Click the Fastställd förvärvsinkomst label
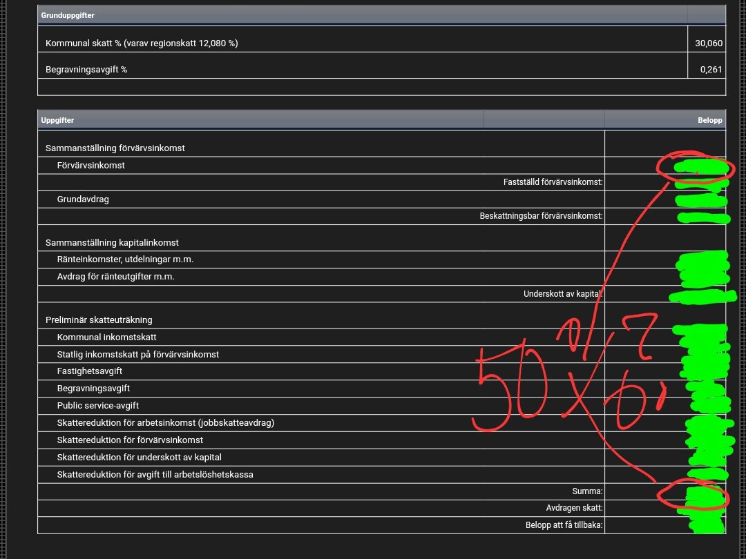This screenshot has height=559, width=746. [553, 182]
